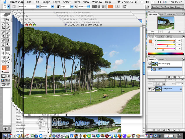
Task: Open the Layer menu
Action: point(57,2)
